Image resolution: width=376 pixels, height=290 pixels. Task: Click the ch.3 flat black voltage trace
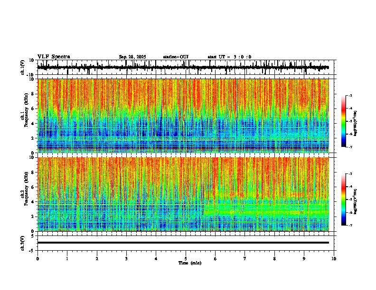coord(183,243)
